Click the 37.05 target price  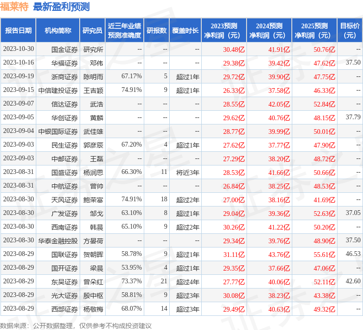tap(353, 213)
